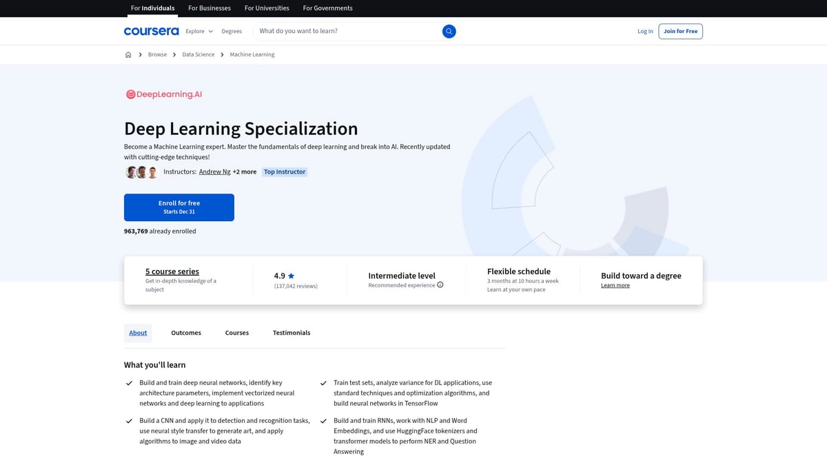Select the Courses tab
The image size is (827, 465).
coord(237,333)
